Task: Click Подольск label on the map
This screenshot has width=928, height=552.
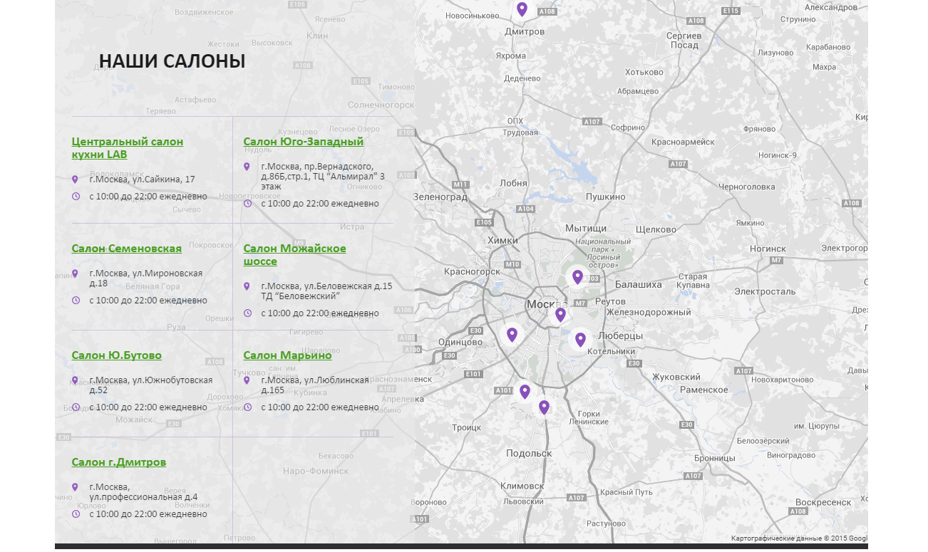Action: 529,453
